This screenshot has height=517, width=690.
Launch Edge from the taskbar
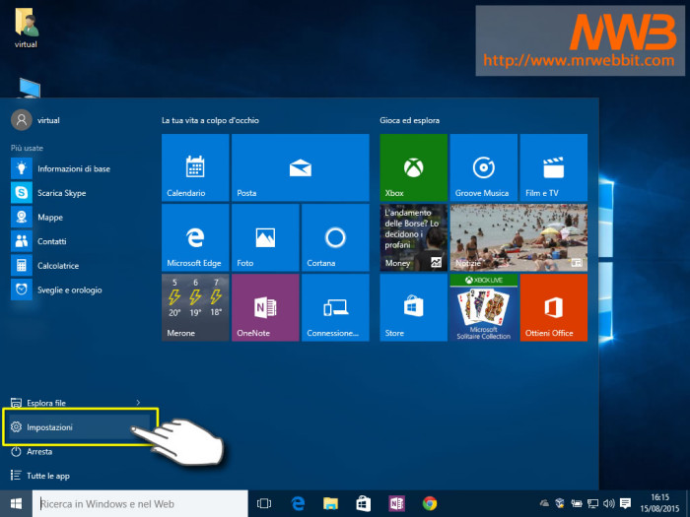click(x=298, y=503)
